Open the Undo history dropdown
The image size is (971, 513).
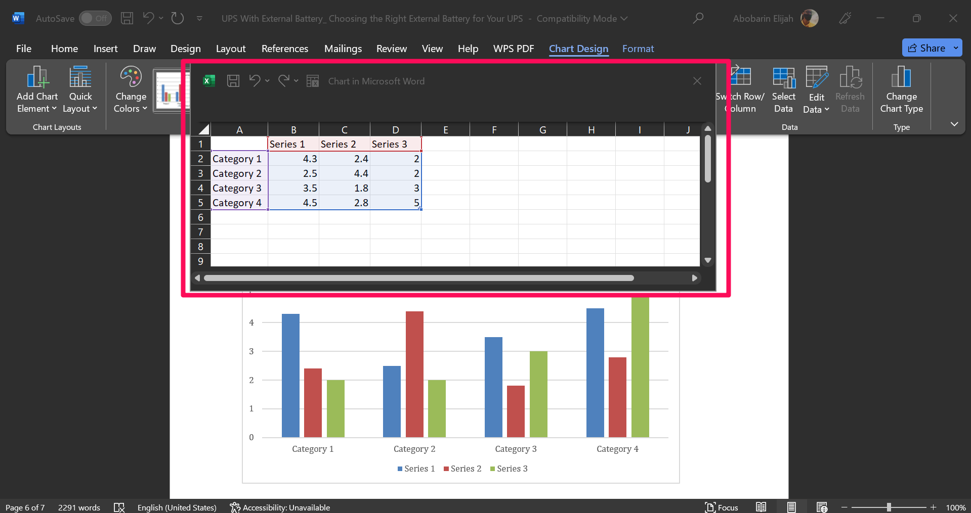coord(161,18)
